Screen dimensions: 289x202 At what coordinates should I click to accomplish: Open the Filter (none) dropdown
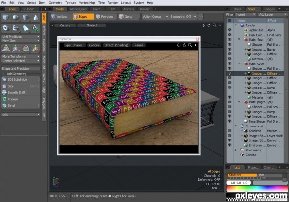[x=246, y=15]
